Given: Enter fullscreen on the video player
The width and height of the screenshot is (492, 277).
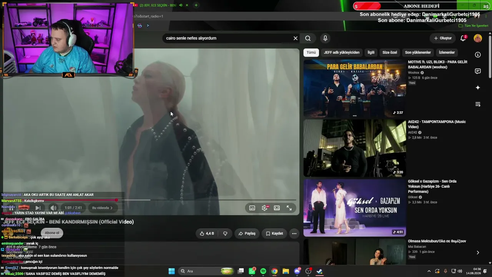Looking at the screenshot, I should [289, 208].
